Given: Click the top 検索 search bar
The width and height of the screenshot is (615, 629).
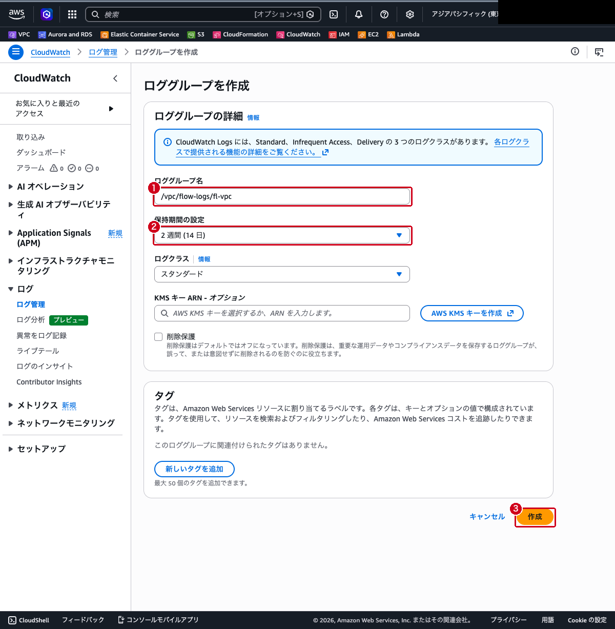Looking at the screenshot, I should pyautogui.click(x=203, y=14).
